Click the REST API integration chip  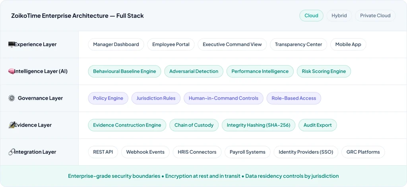[x=103, y=152]
